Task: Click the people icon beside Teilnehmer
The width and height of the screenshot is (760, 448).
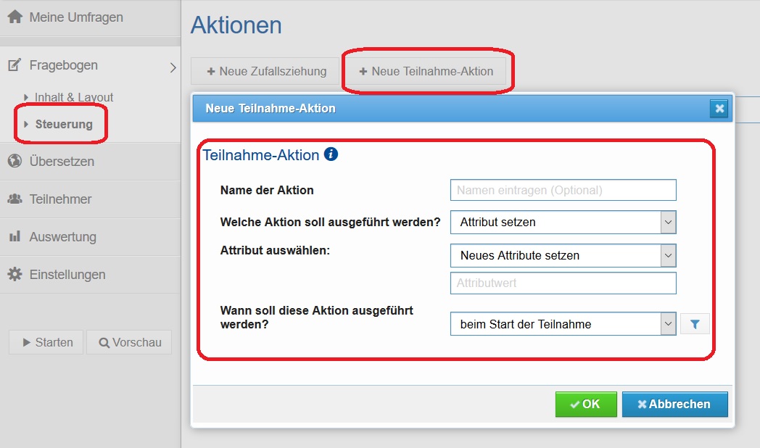Action: coord(15,199)
